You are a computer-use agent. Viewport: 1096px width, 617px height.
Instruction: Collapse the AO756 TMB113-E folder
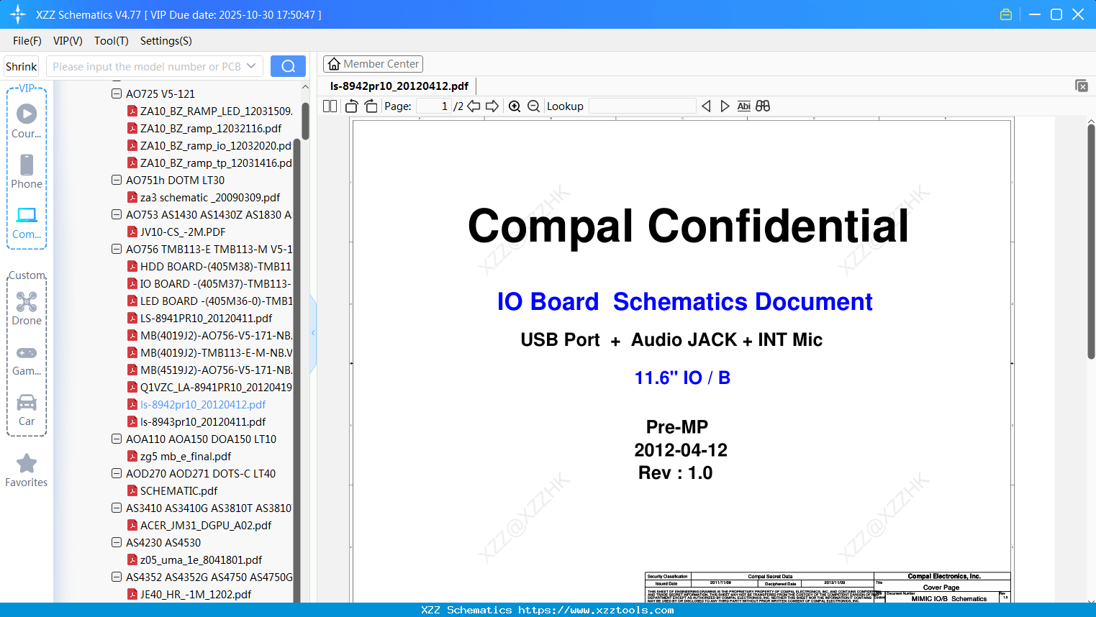tap(117, 249)
